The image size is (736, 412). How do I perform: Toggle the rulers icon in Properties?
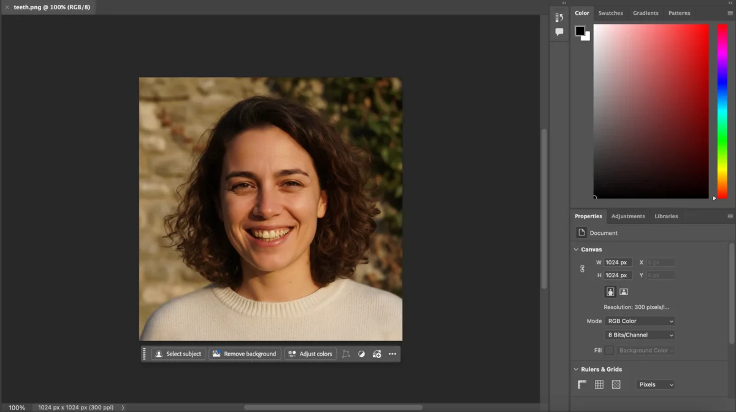[582, 384]
